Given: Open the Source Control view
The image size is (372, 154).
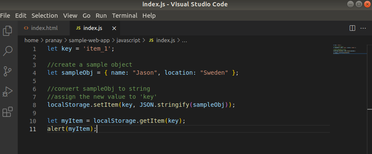Looking at the screenshot, I should 7,71.
